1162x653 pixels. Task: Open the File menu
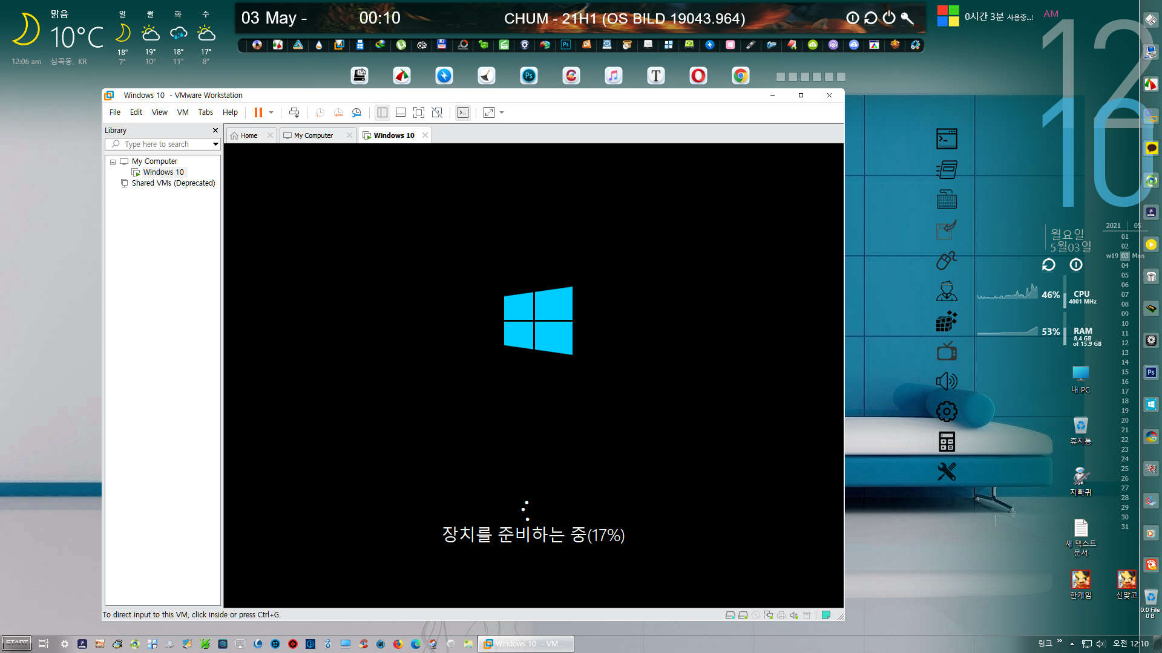(115, 112)
